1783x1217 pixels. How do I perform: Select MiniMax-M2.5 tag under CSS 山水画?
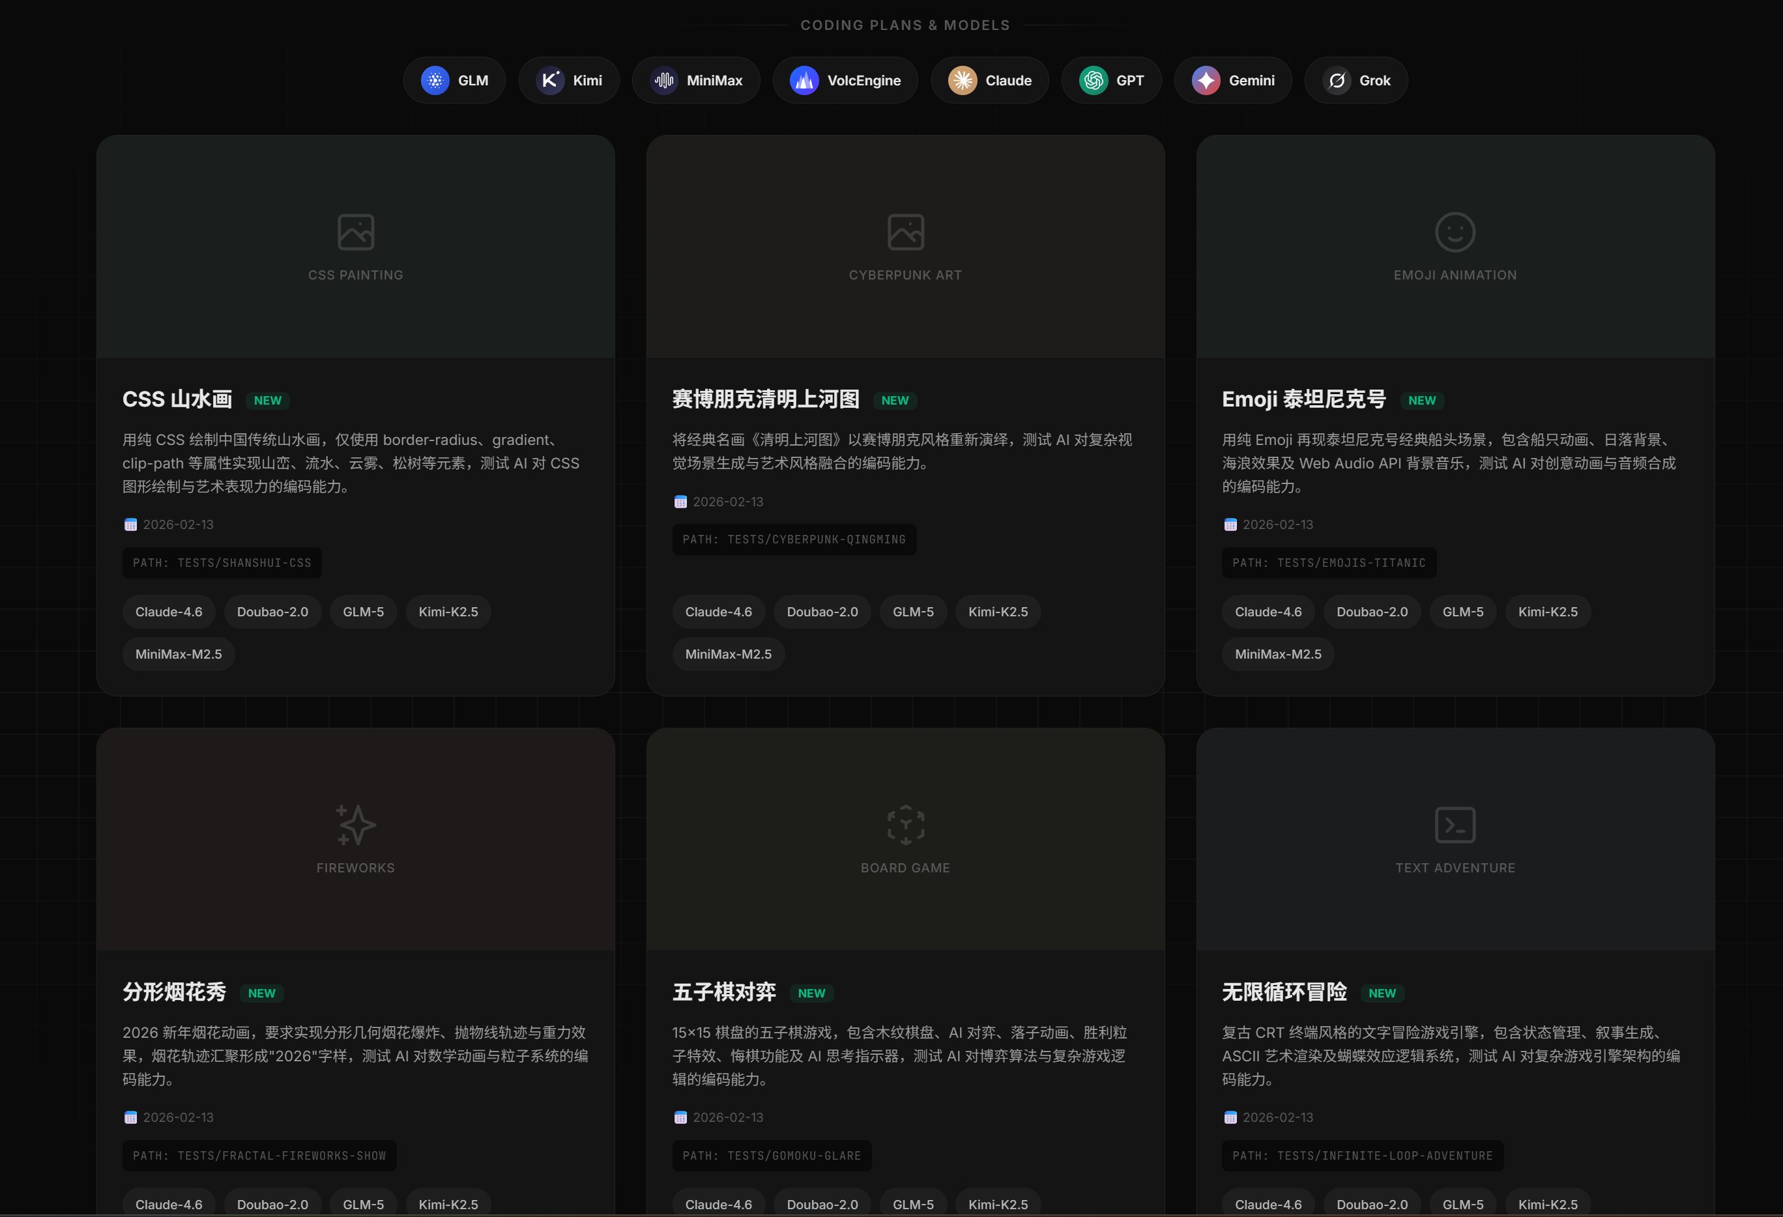click(179, 654)
